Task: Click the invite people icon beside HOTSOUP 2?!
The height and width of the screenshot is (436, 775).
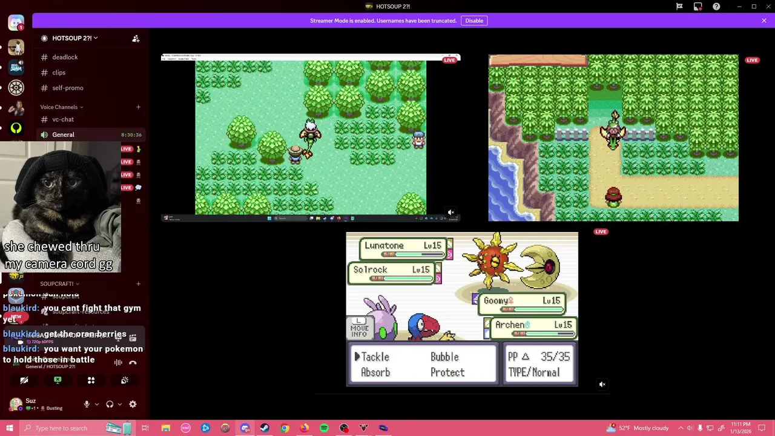Action: point(136,38)
